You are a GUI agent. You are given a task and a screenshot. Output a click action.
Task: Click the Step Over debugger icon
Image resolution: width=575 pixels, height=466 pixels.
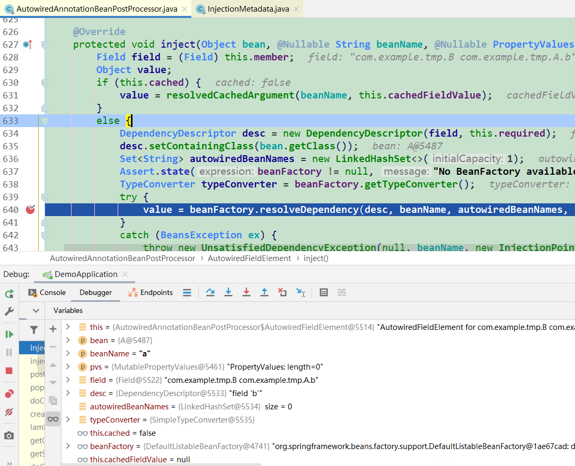[x=210, y=292]
